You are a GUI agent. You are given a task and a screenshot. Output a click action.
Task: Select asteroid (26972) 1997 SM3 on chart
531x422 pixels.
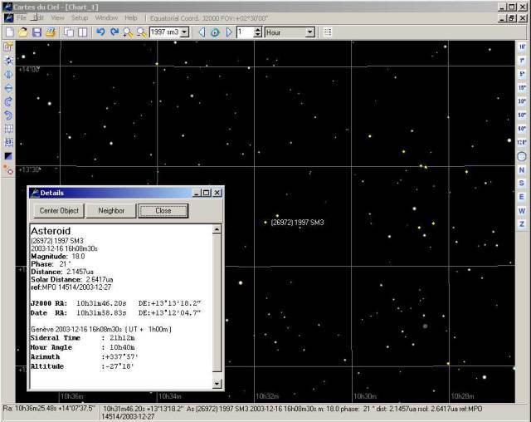coord(265,223)
